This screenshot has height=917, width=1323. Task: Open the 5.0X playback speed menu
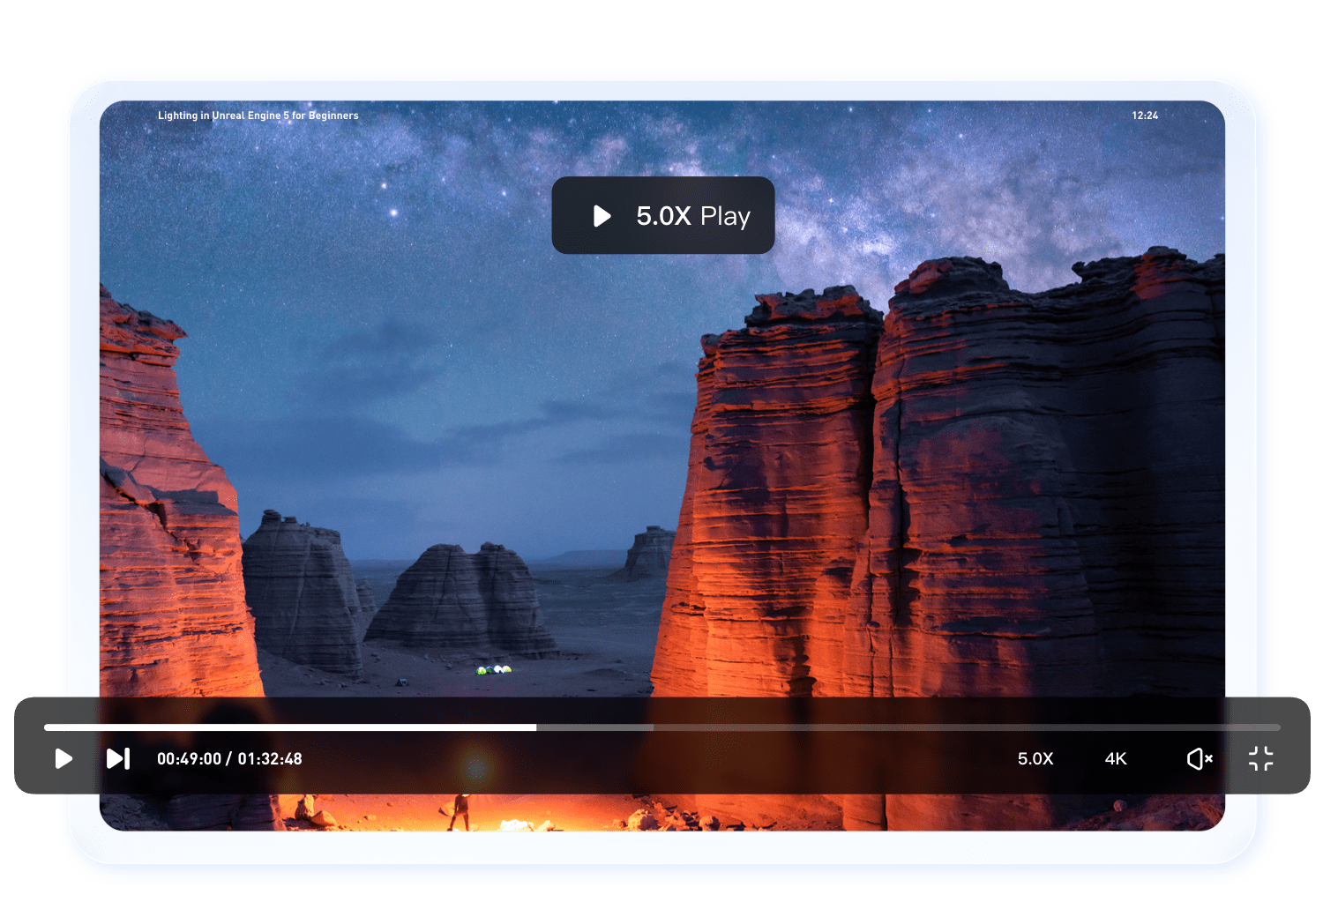click(1035, 758)
